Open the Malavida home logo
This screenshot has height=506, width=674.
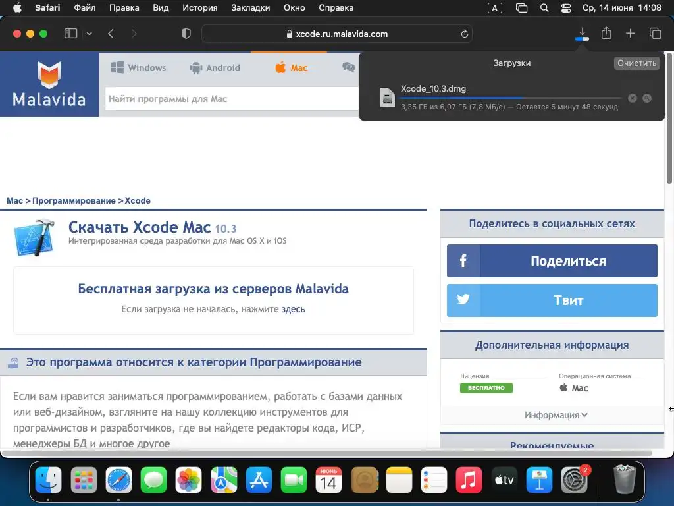49,84
